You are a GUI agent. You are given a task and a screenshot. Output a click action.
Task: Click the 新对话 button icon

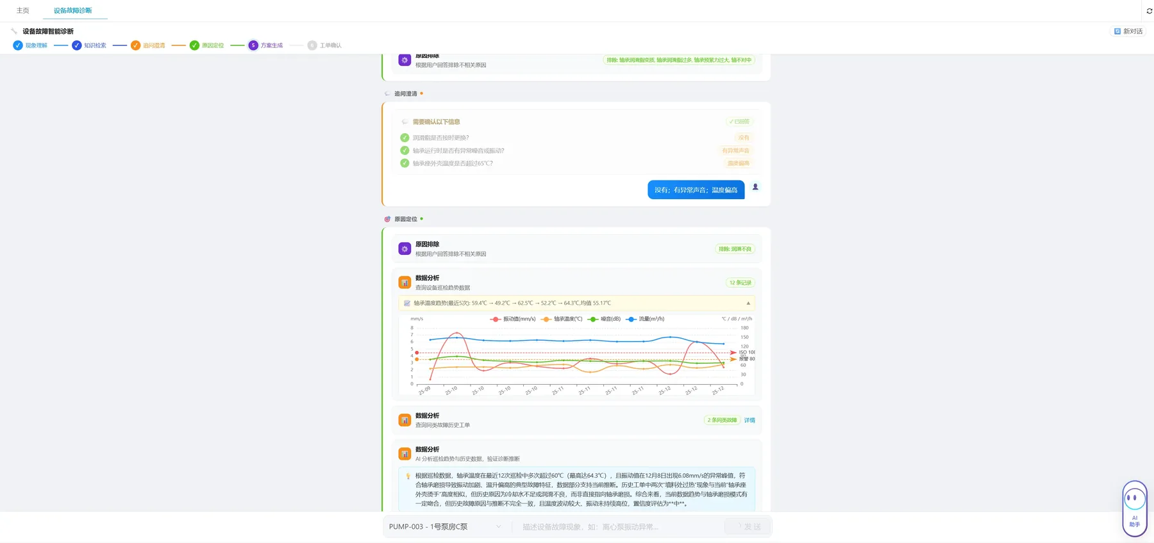[x=1117, y=31]
